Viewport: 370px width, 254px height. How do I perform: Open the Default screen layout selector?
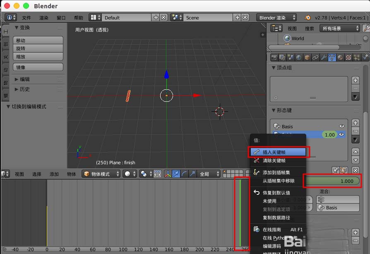click(x=95, y=17)
